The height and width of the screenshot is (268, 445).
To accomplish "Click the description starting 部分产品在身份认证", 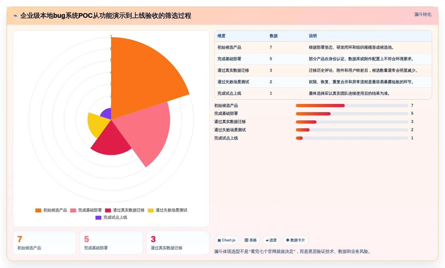I will 362,59.
